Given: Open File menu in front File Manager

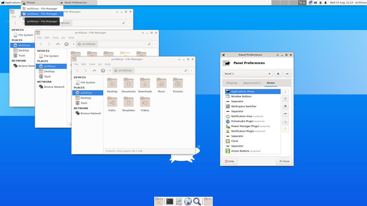Looking at the screenshot, I should coord(76,64).
